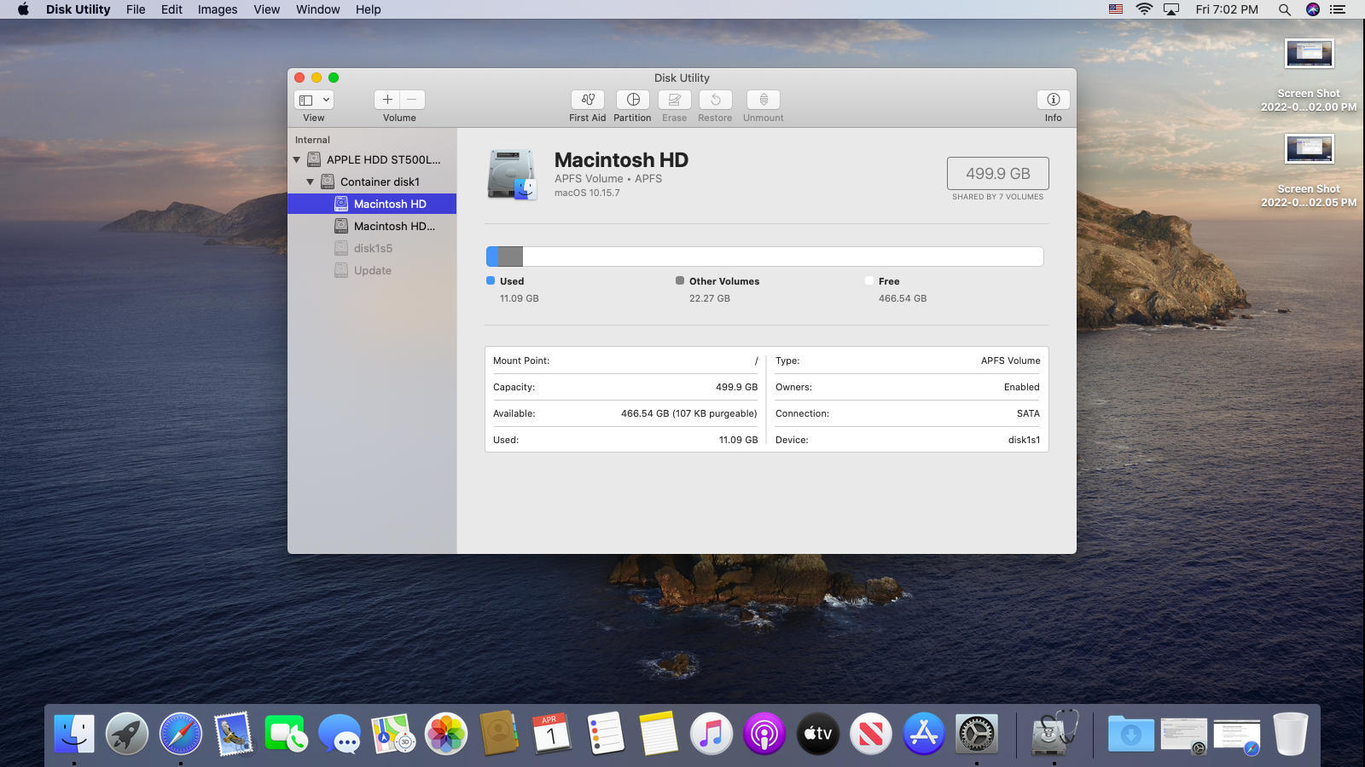Select the Update volume in sidebar
The image size is (1365, 767).
tap(372, 270)
